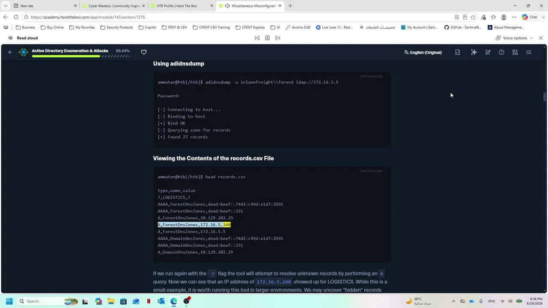Reload the page with the refresh icon

(16, 17)
